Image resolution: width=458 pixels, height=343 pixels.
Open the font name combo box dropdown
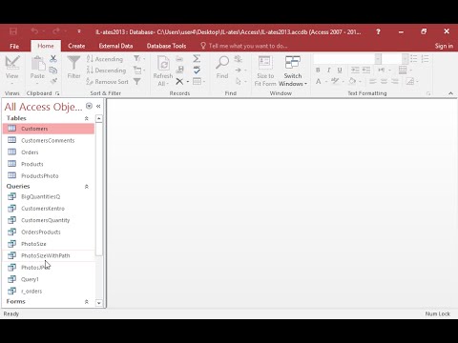click(378, 59)
